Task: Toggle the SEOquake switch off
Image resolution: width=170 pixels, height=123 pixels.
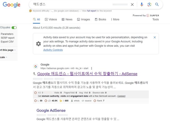Action: coord(14,28)
